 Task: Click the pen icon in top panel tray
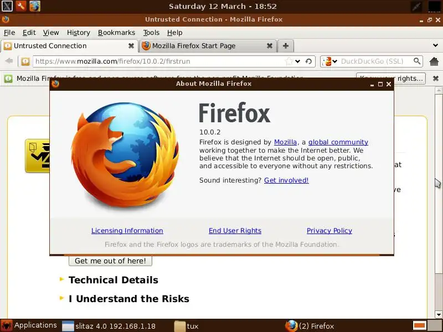coord(416,7)
